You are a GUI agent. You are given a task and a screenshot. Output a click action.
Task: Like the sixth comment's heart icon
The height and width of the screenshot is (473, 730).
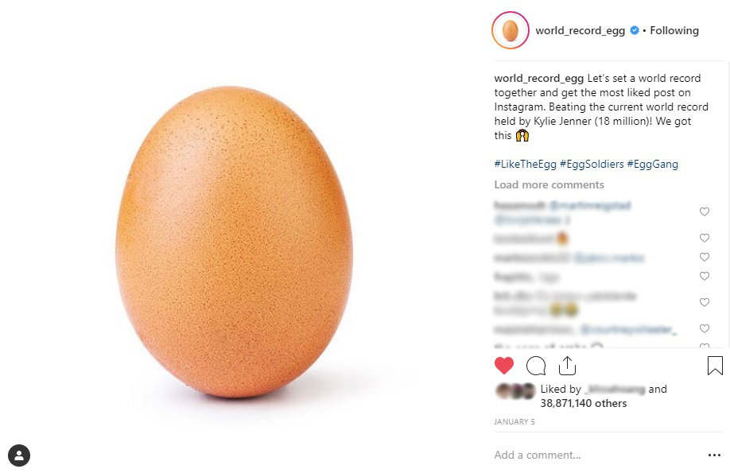click(x=705, y=328)
